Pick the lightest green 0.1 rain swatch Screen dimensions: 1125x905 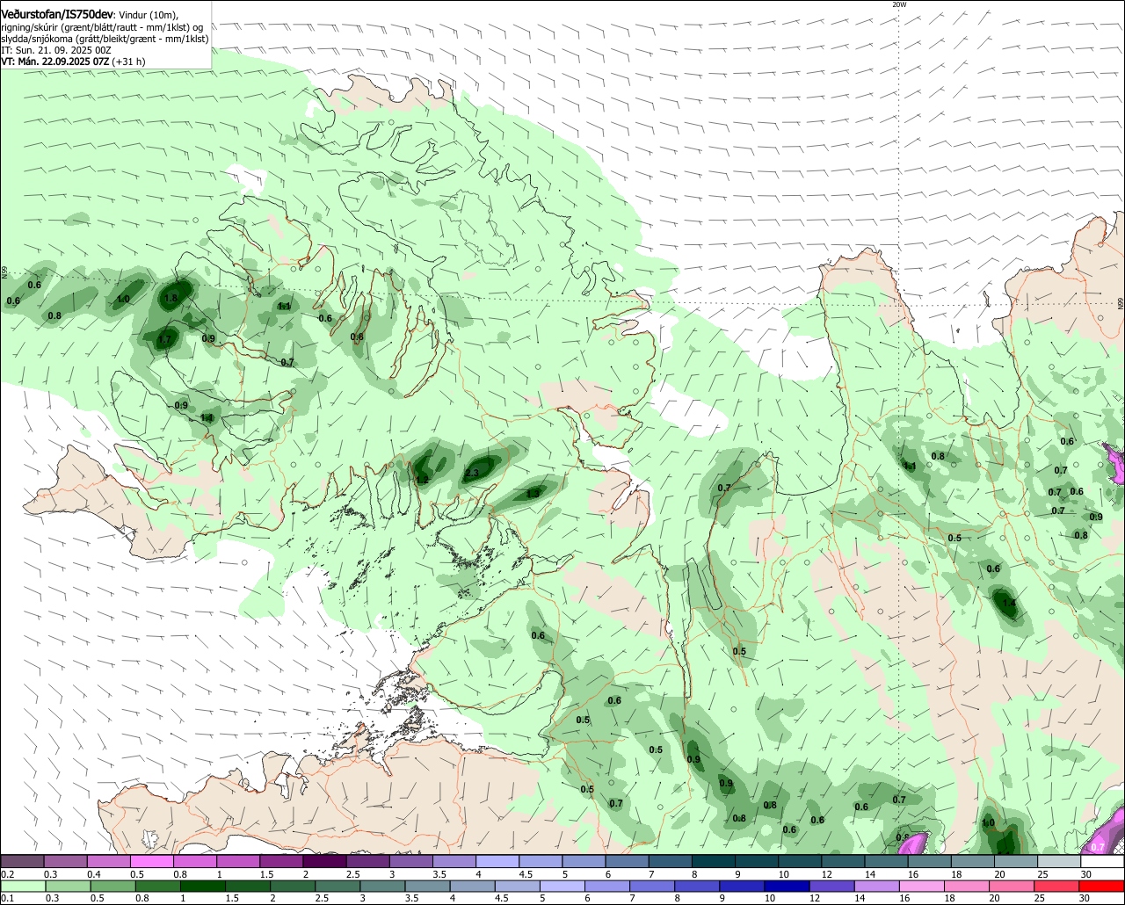point(23,886)
